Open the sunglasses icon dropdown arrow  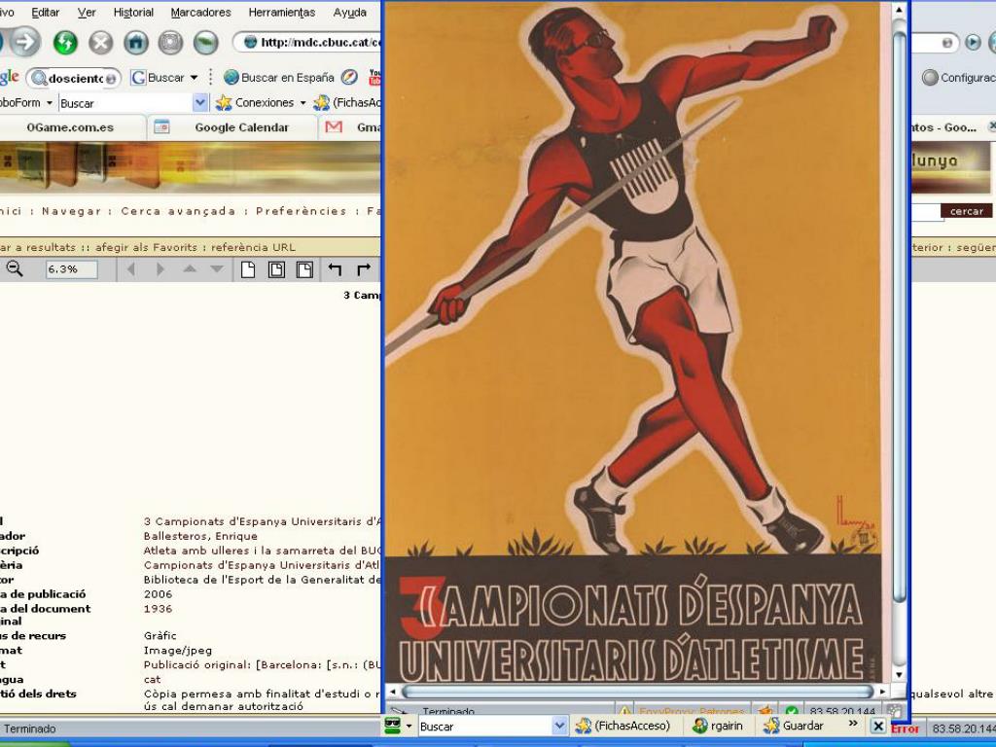[409, 726]
